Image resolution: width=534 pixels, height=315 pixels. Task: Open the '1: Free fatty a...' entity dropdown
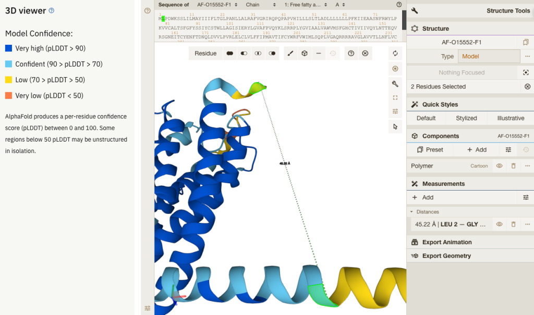(306, 5)
